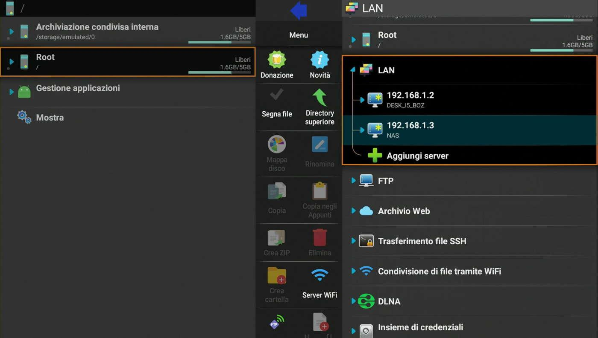Image resolution: width=598 pixels, height=338 pixels.
Task: Click the Root storage usage bar in left pane
Action: [x=220, y=72]
